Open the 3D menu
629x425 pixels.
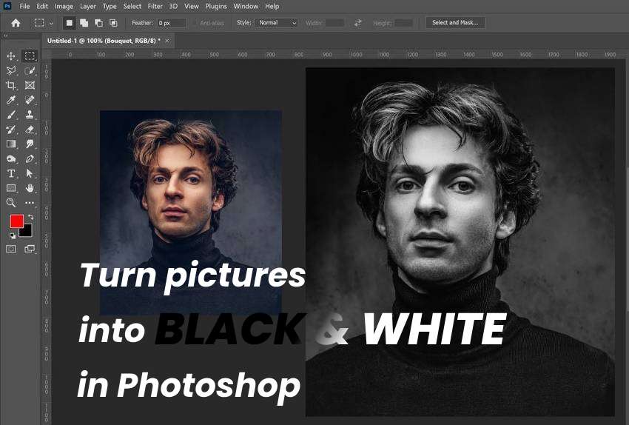click(x=173, y=7)
